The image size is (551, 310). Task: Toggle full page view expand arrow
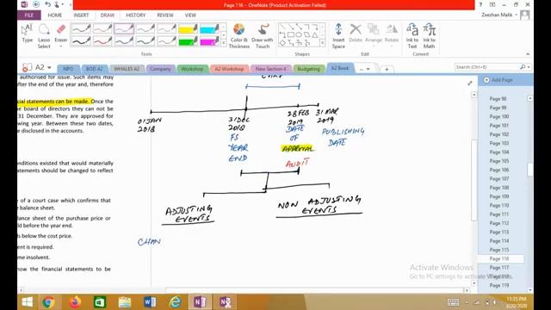470,83
